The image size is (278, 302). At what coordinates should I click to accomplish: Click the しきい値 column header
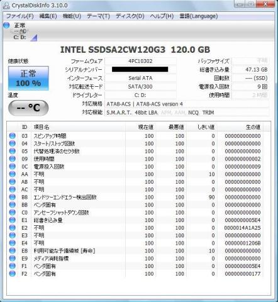(202, 127)
